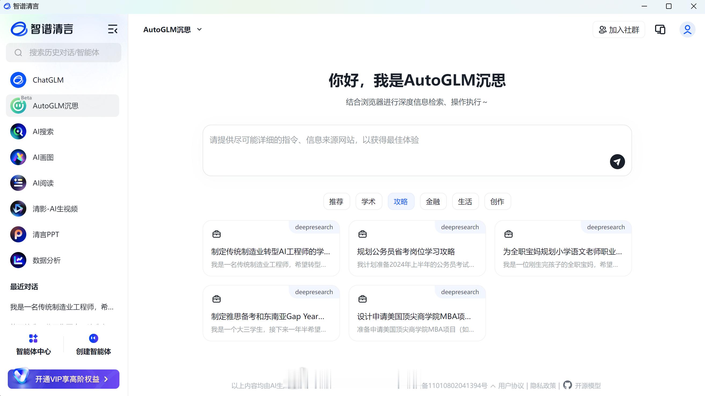Click briefcase icon on the 全职宝妈 card
The width and height of the screenshot is (705, 396).
[x=509, y=234]
